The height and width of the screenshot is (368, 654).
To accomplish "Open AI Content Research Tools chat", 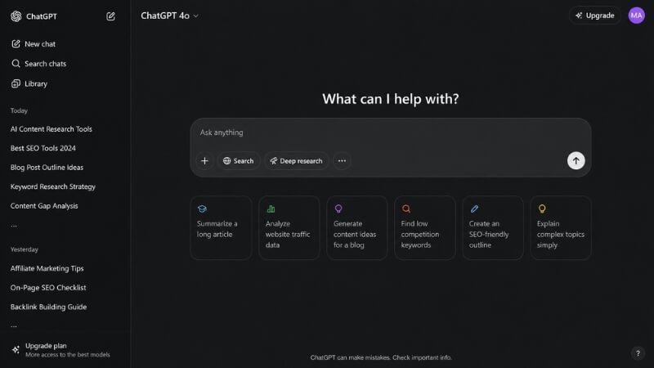I will 52,129.
